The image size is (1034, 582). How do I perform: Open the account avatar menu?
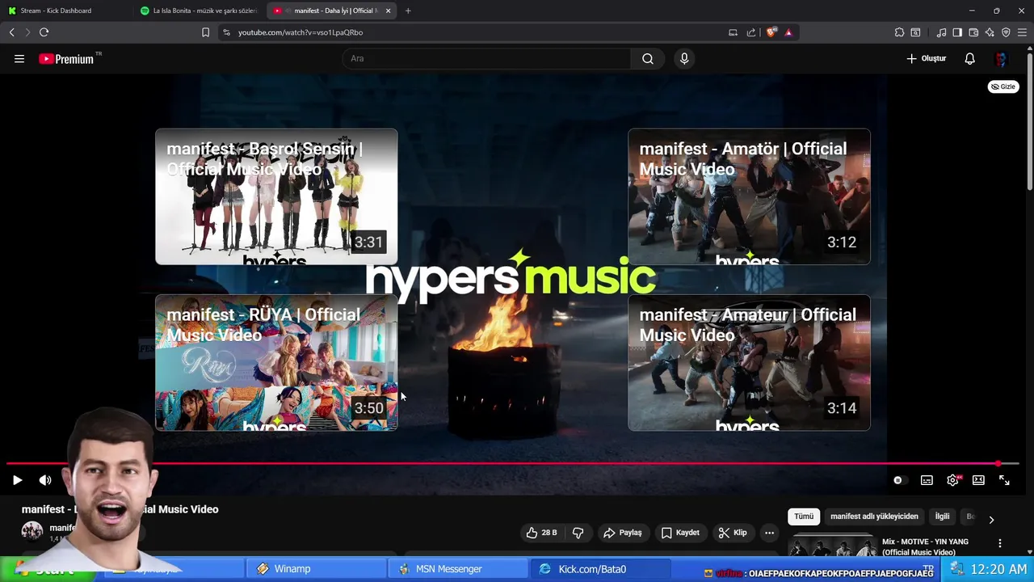(x=1002, y=59)
